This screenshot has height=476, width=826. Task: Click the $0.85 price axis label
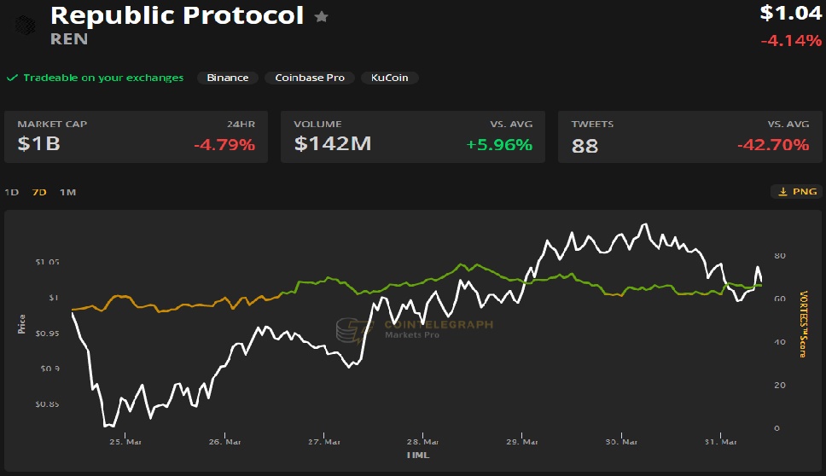47,403
